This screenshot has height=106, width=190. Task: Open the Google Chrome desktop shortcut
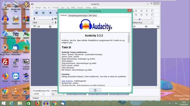pos(5,93)
